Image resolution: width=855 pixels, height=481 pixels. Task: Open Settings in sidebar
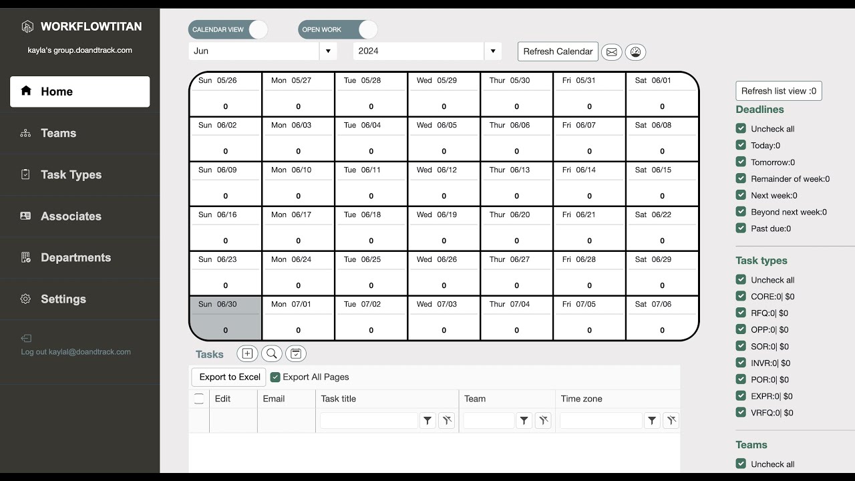pos(79,299)
